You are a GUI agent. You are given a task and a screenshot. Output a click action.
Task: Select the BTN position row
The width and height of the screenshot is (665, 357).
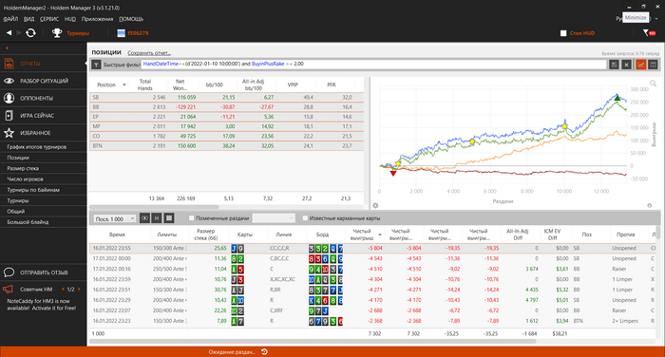pyautogui.click(x=226, y=146)
